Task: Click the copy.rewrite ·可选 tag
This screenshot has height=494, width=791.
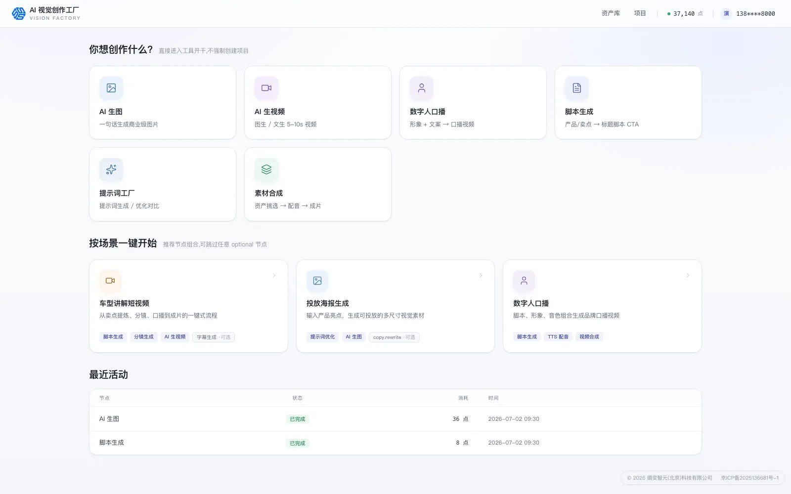Action: [394, 337]
